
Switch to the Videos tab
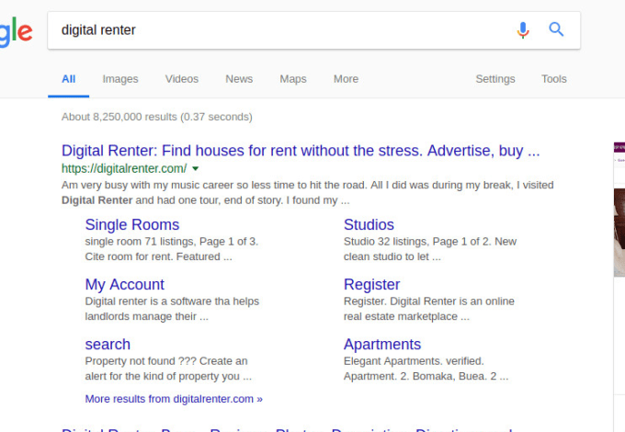tap(182, 79)
